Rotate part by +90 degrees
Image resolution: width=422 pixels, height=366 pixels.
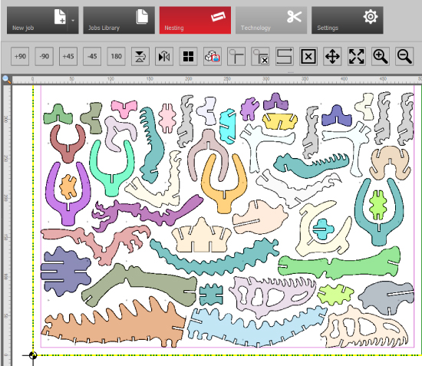[20, 56]
